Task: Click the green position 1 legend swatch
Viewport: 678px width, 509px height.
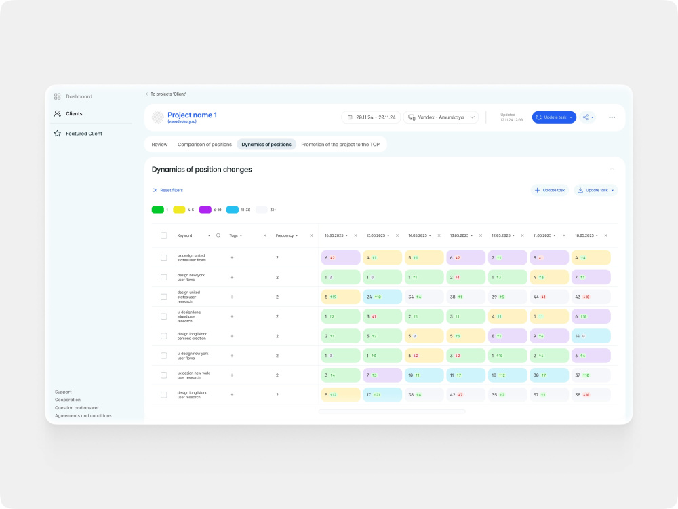Action: pyautogui.click(x=158, y=210)
